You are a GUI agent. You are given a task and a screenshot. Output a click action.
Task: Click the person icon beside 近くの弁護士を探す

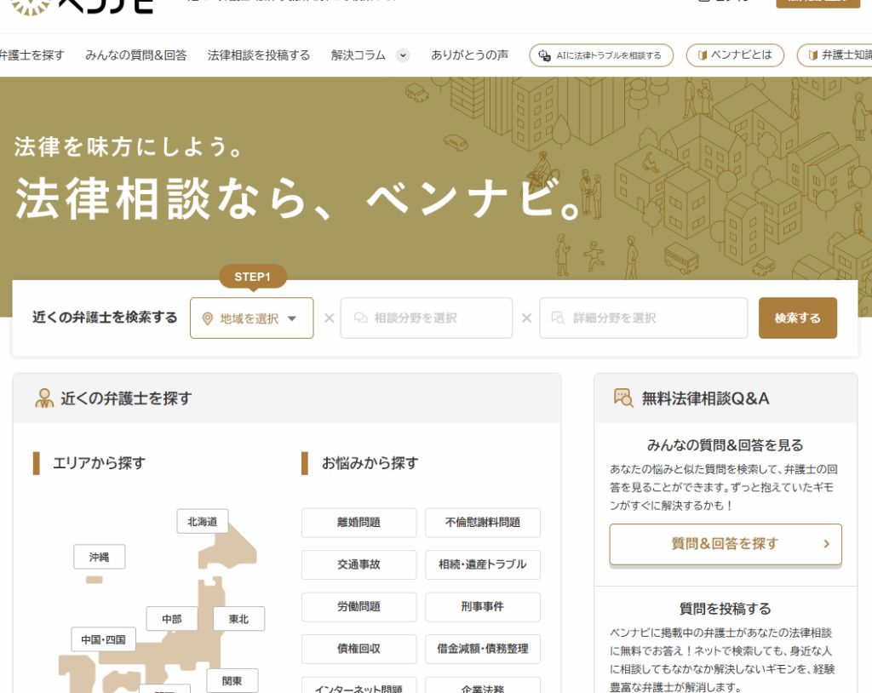tap(43, 398)
